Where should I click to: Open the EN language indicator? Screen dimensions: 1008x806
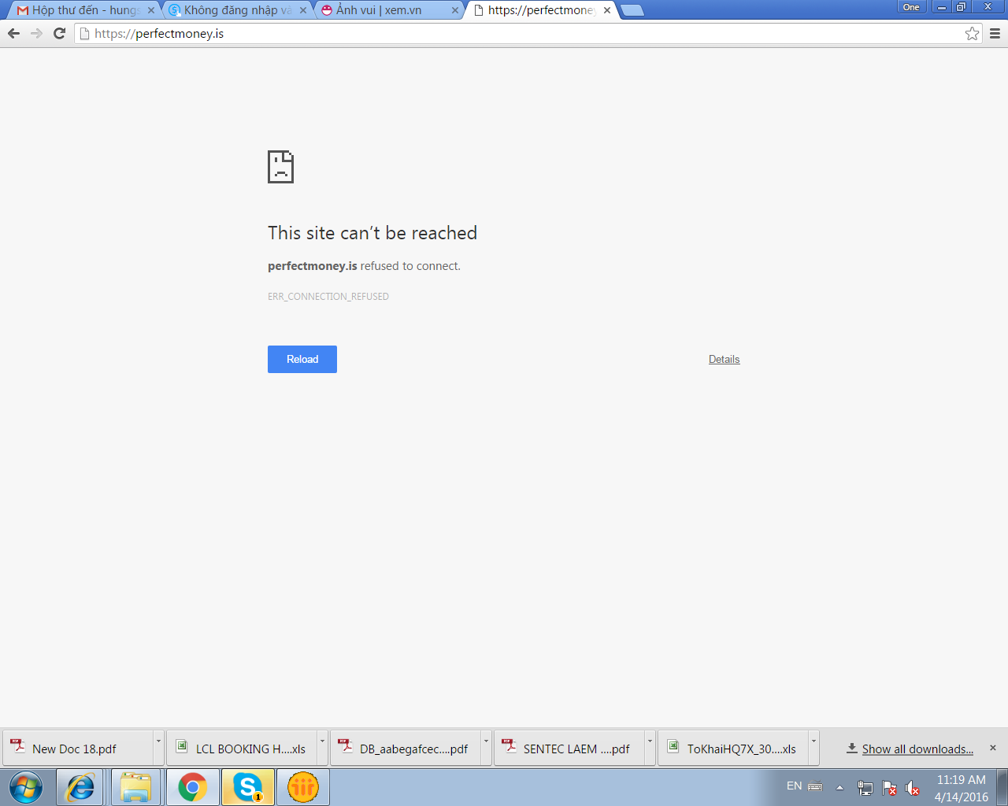(794, 786)
